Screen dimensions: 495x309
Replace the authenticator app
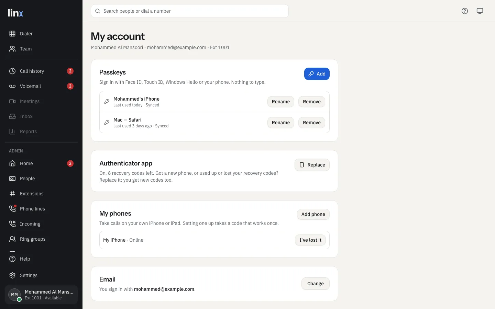pos(312,165)
